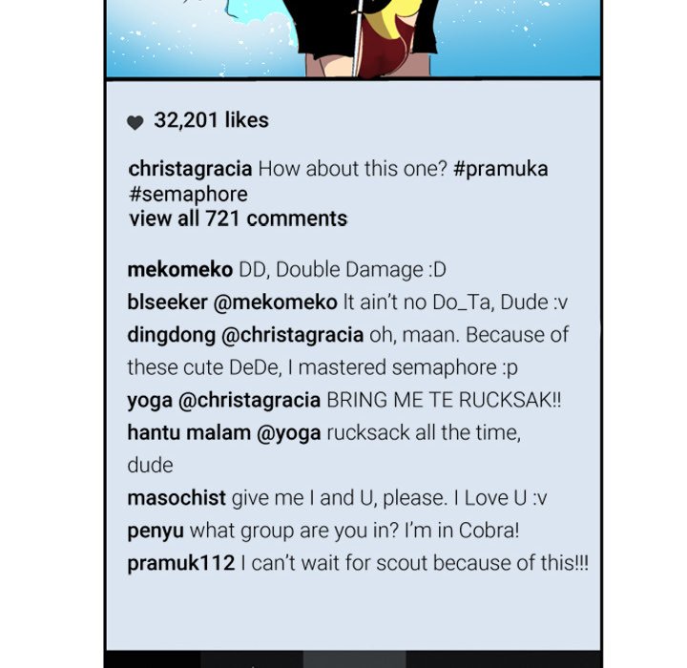Open commenter dingdong's profile

coord(171,335)
